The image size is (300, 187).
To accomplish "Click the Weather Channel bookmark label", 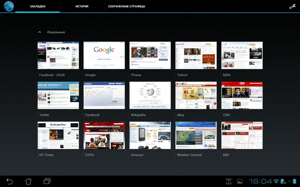I will point(189,155).
